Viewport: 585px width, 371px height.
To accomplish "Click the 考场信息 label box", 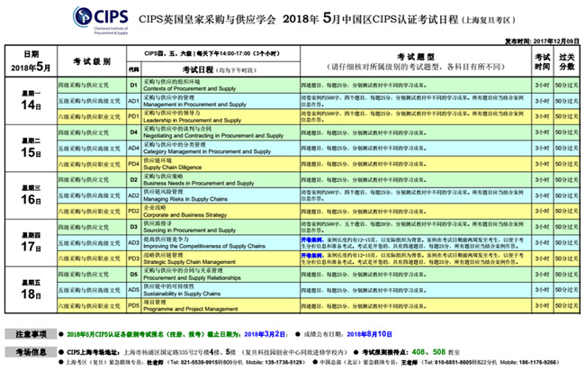I will (x=31, y=352).
